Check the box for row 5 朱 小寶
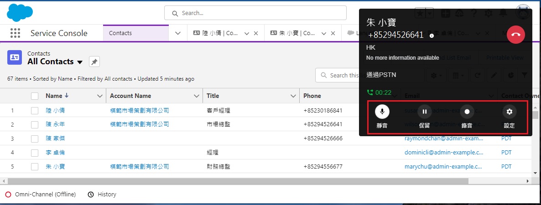The height and width of the screenshot is (205, 541). point(35,167)
